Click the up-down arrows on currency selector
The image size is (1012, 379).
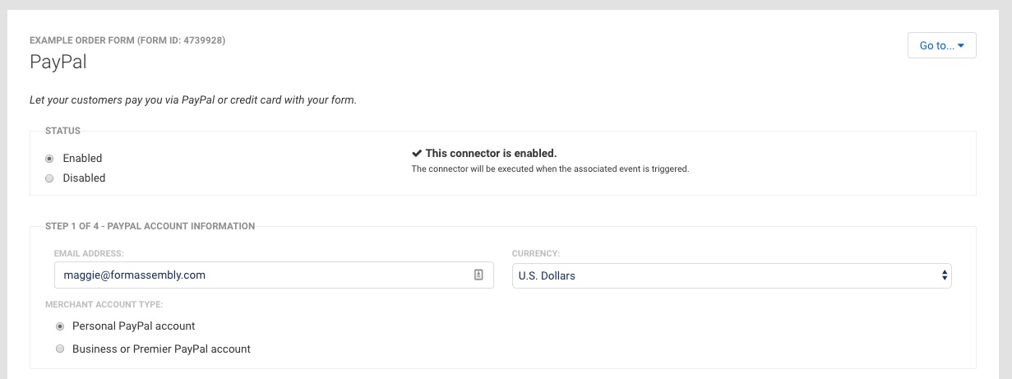click(x=944, y=276)
